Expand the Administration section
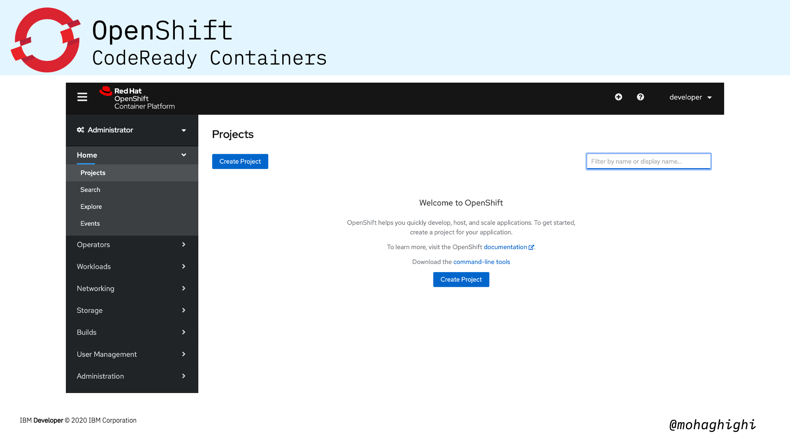 pyautogui.click(x=132, y=376)
